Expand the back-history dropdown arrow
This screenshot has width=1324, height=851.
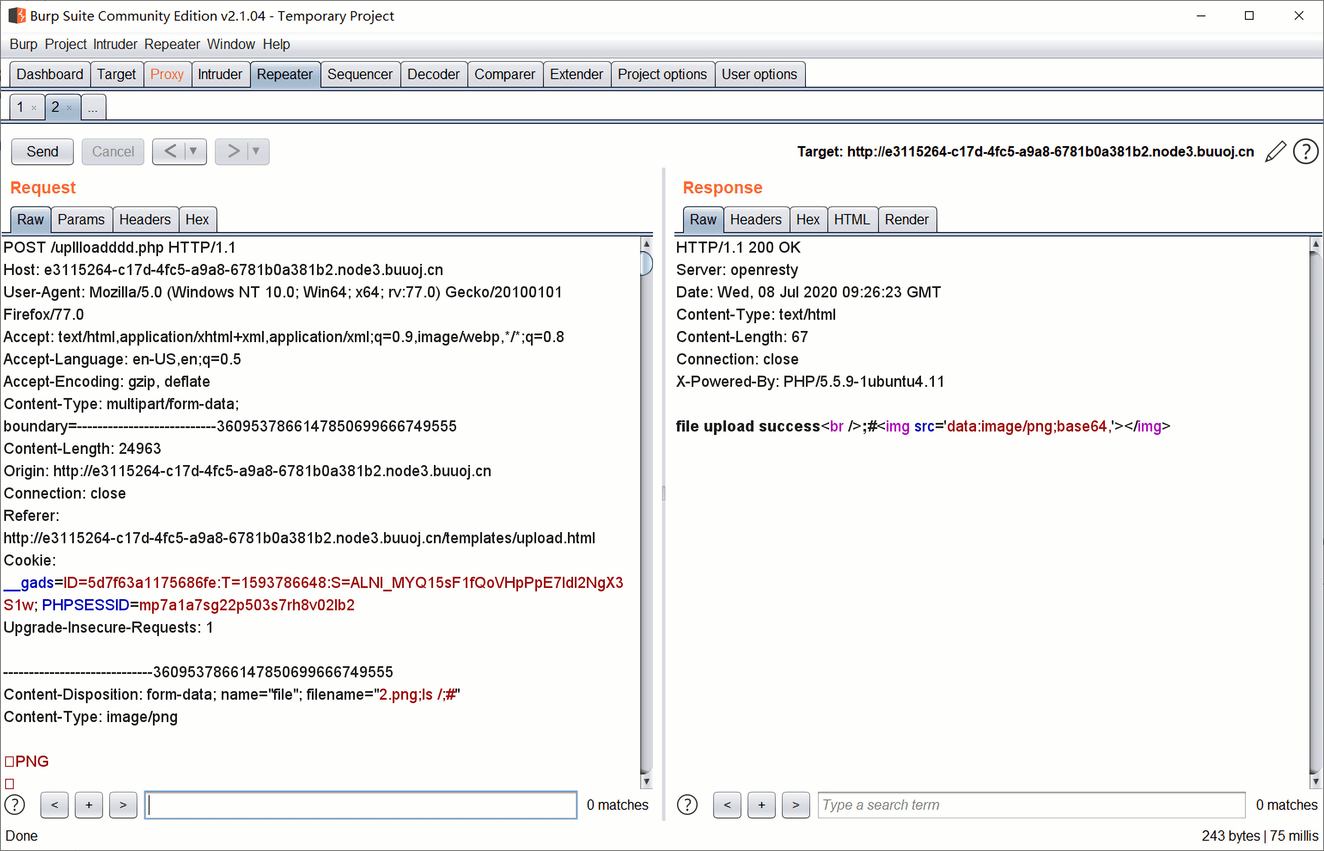[194, 151]
